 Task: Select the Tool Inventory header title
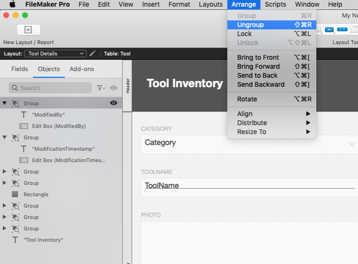point(185,83)
